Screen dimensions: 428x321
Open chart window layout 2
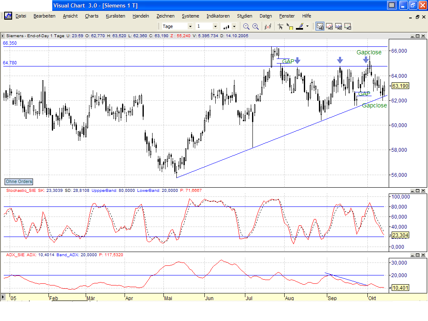pos(329,26)
